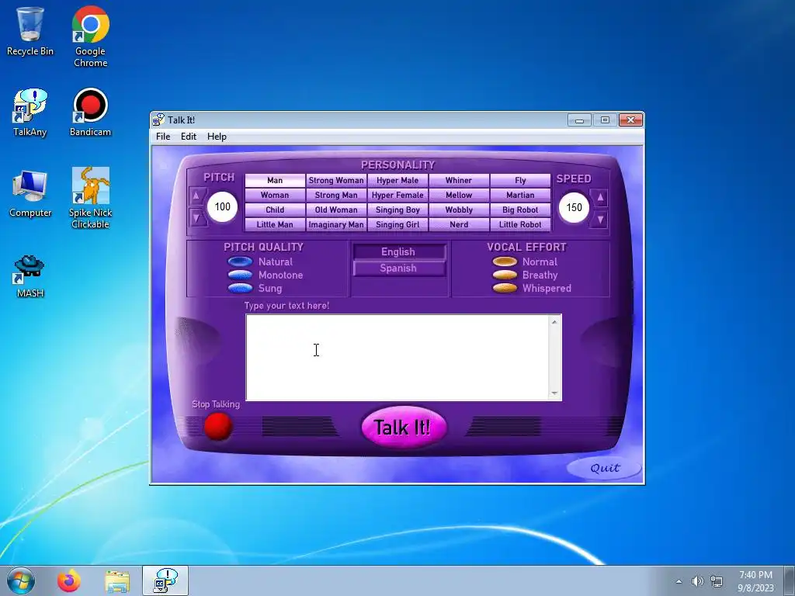Set pitch quality to Natural
Screen dimensions: 795x596
click(240, 262)
